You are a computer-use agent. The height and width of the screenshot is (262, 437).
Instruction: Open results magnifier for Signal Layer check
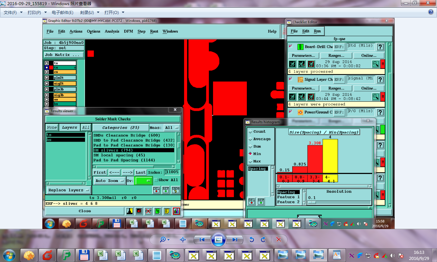pyautogui.click(x=376, y=97)
